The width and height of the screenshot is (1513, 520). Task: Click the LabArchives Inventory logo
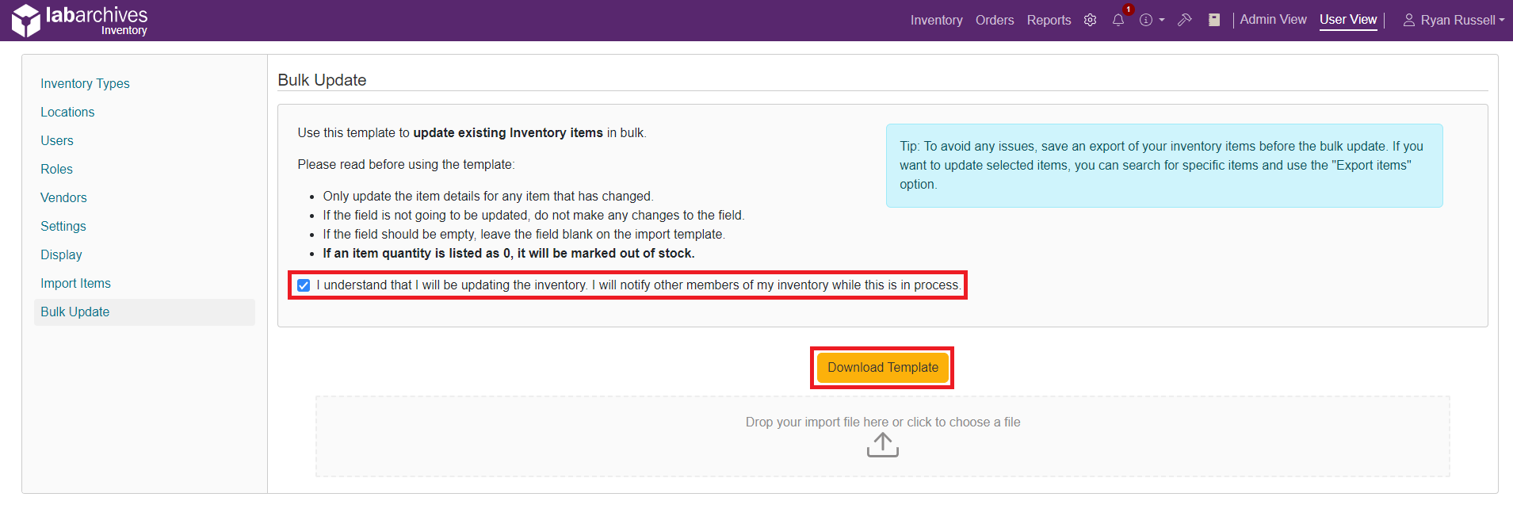point(80,21)
